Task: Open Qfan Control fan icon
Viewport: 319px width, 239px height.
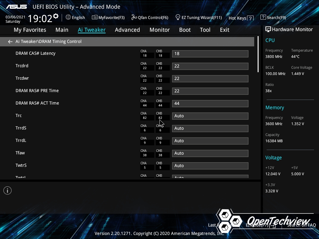Action: coord(134,17)
